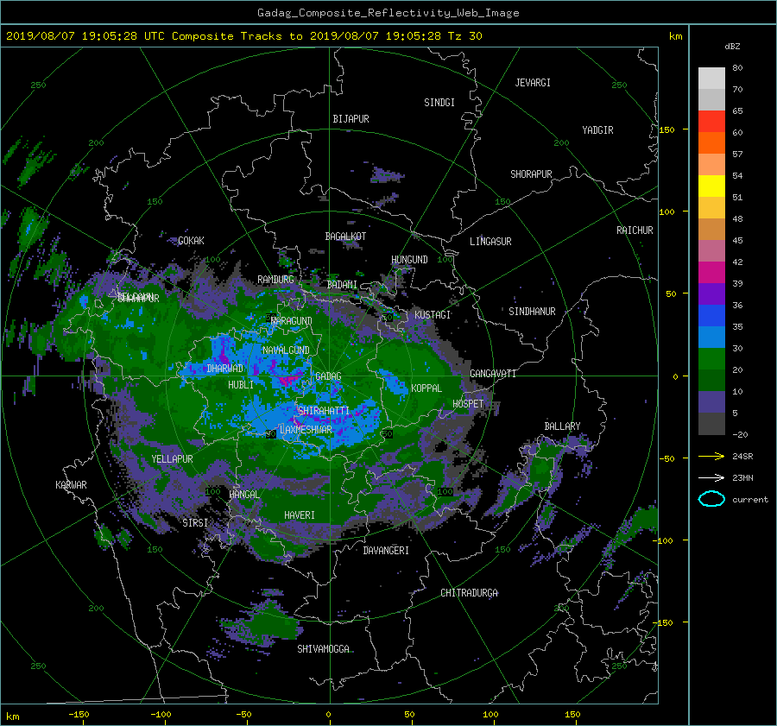Select the red 60-65 dBZ legend swatch

(711, 122)
